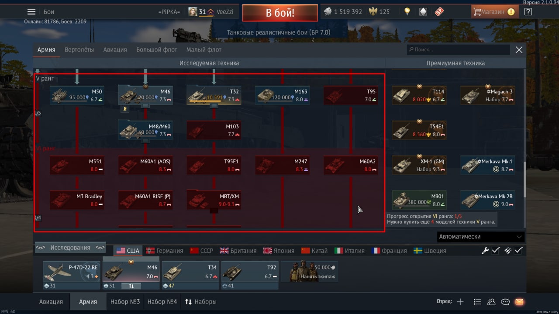Screen dimensions: 559x314
Task: Toggle the automatic repair wrench checkbox
Action: 496,250
